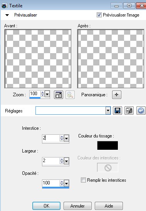
Task: Click the Annuler button
Action: click(x=77, y=206)
